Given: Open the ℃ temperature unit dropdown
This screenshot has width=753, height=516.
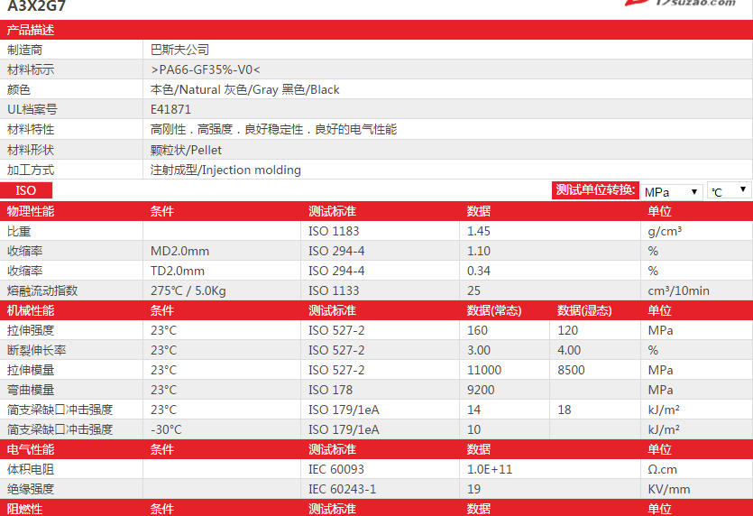Looking at the screenshot, I should point(729,190).
